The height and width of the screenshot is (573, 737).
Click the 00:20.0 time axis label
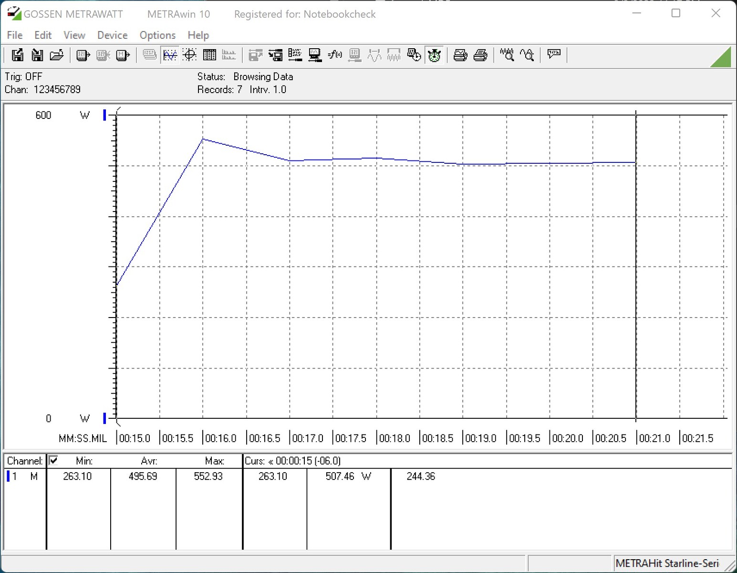pos(568,438)
